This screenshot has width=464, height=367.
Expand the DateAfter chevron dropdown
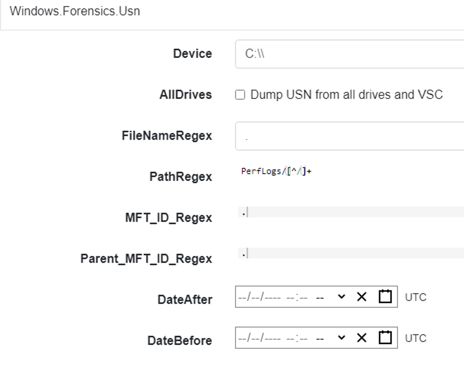coord(342,296)
